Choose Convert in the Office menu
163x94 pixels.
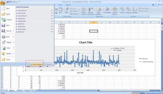[x=8, y=20]
